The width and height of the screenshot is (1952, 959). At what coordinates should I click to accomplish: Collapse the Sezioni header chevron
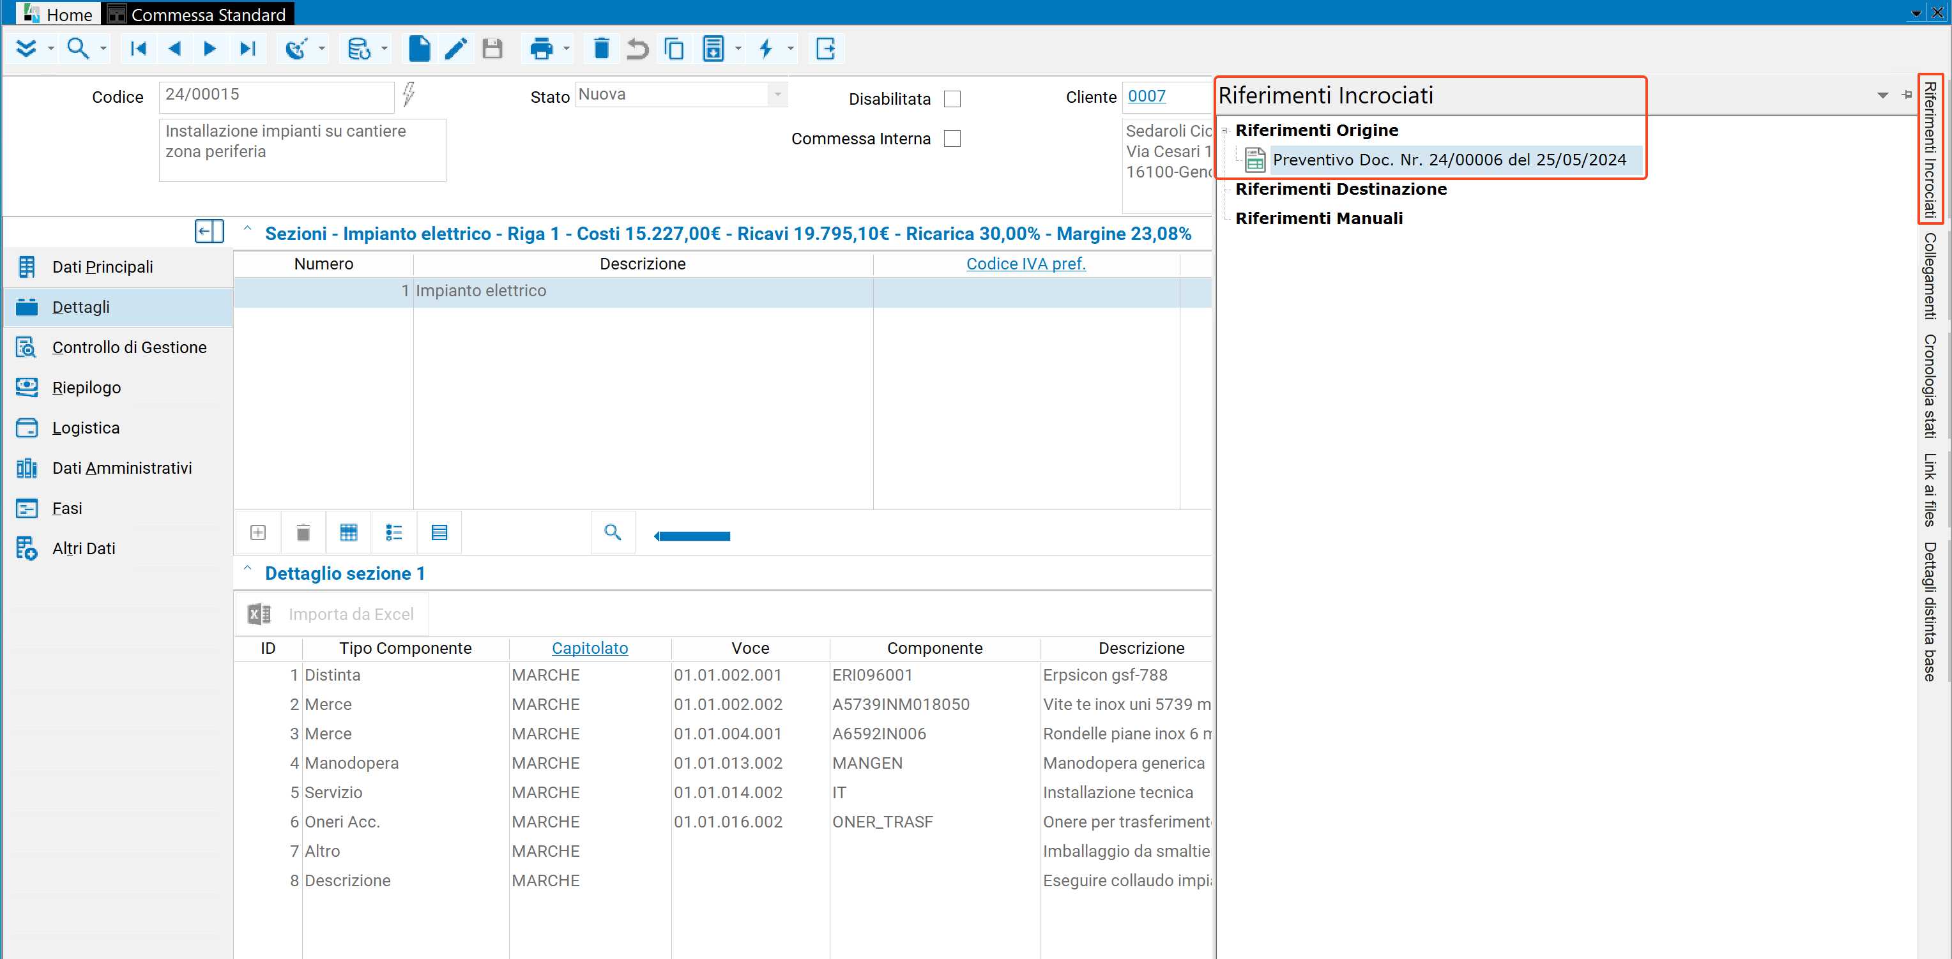coord(247,229)
